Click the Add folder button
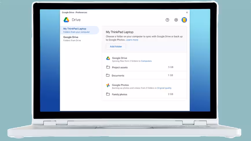Image resolution: width=251 pixels, height=141 pixels. tap(116, 47)
